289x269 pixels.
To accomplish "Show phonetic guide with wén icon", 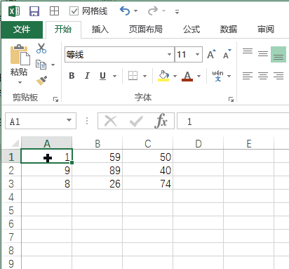I will pyautogui.click(x=217, y=76).
